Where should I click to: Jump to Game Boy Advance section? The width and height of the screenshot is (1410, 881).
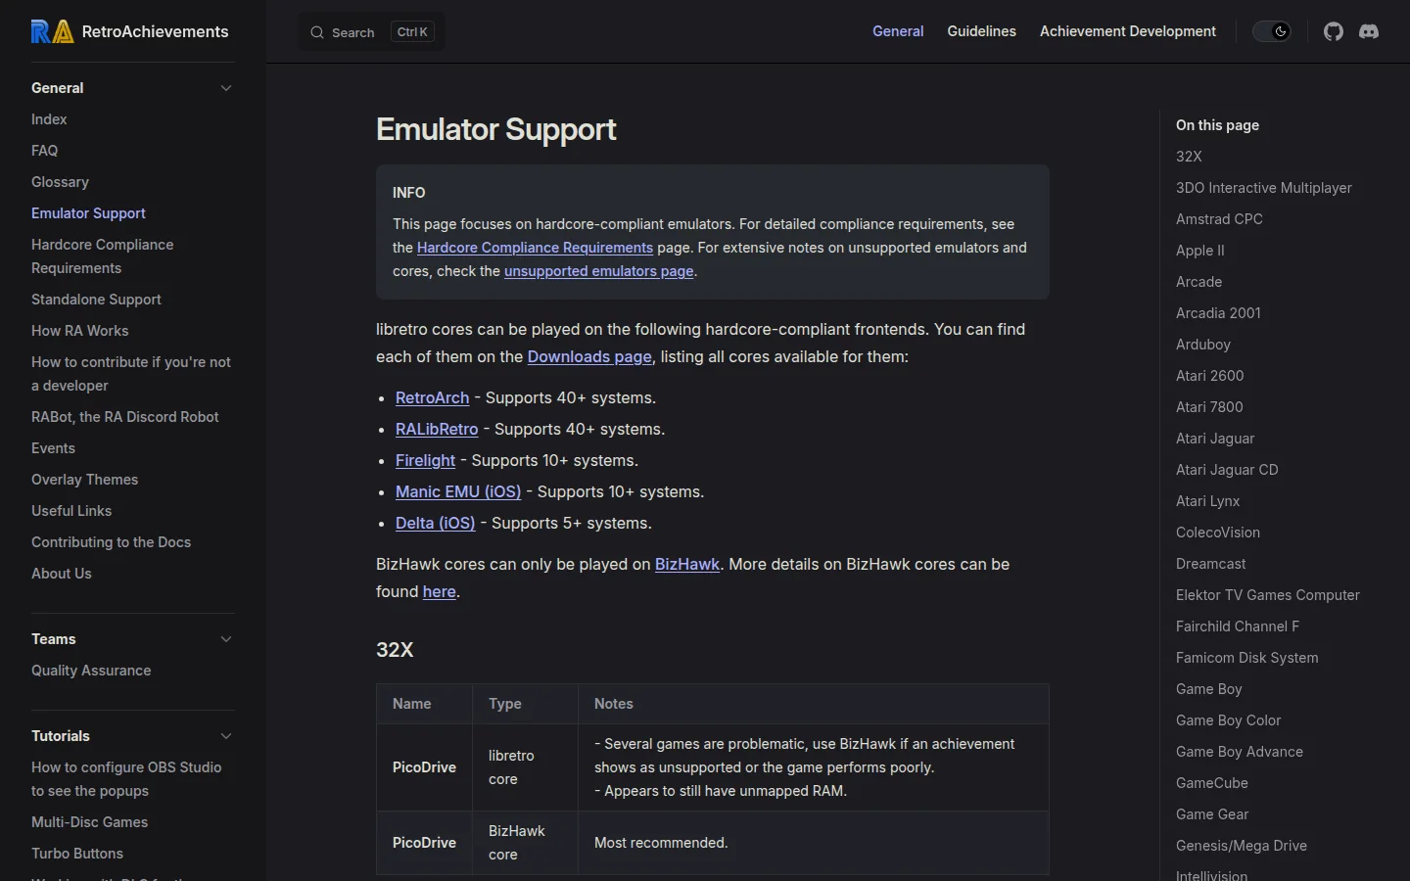tap(1240, 752)
